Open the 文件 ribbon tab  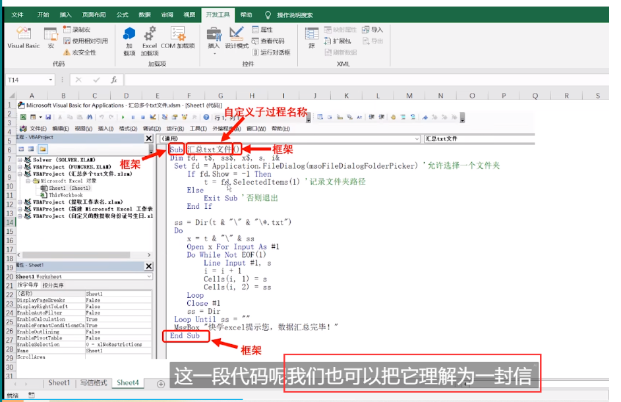pyautogui.click(x=17, y=15)
